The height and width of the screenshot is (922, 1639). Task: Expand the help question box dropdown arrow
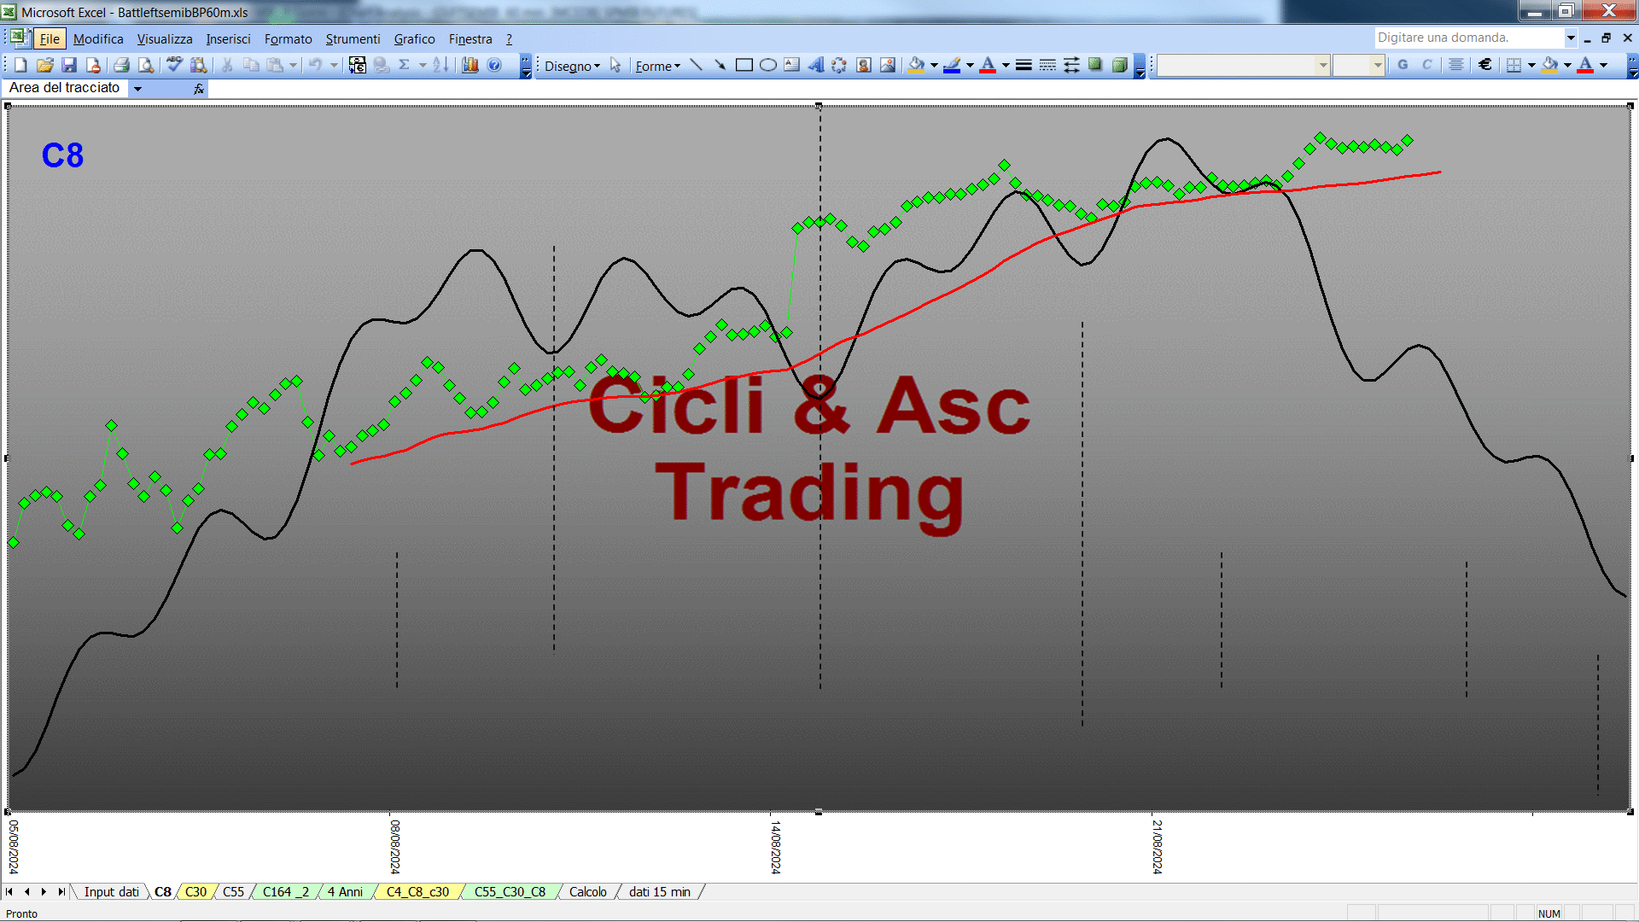click(x=1570, y=38)
